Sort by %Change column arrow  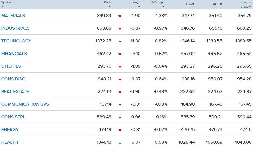coord(163,7)
